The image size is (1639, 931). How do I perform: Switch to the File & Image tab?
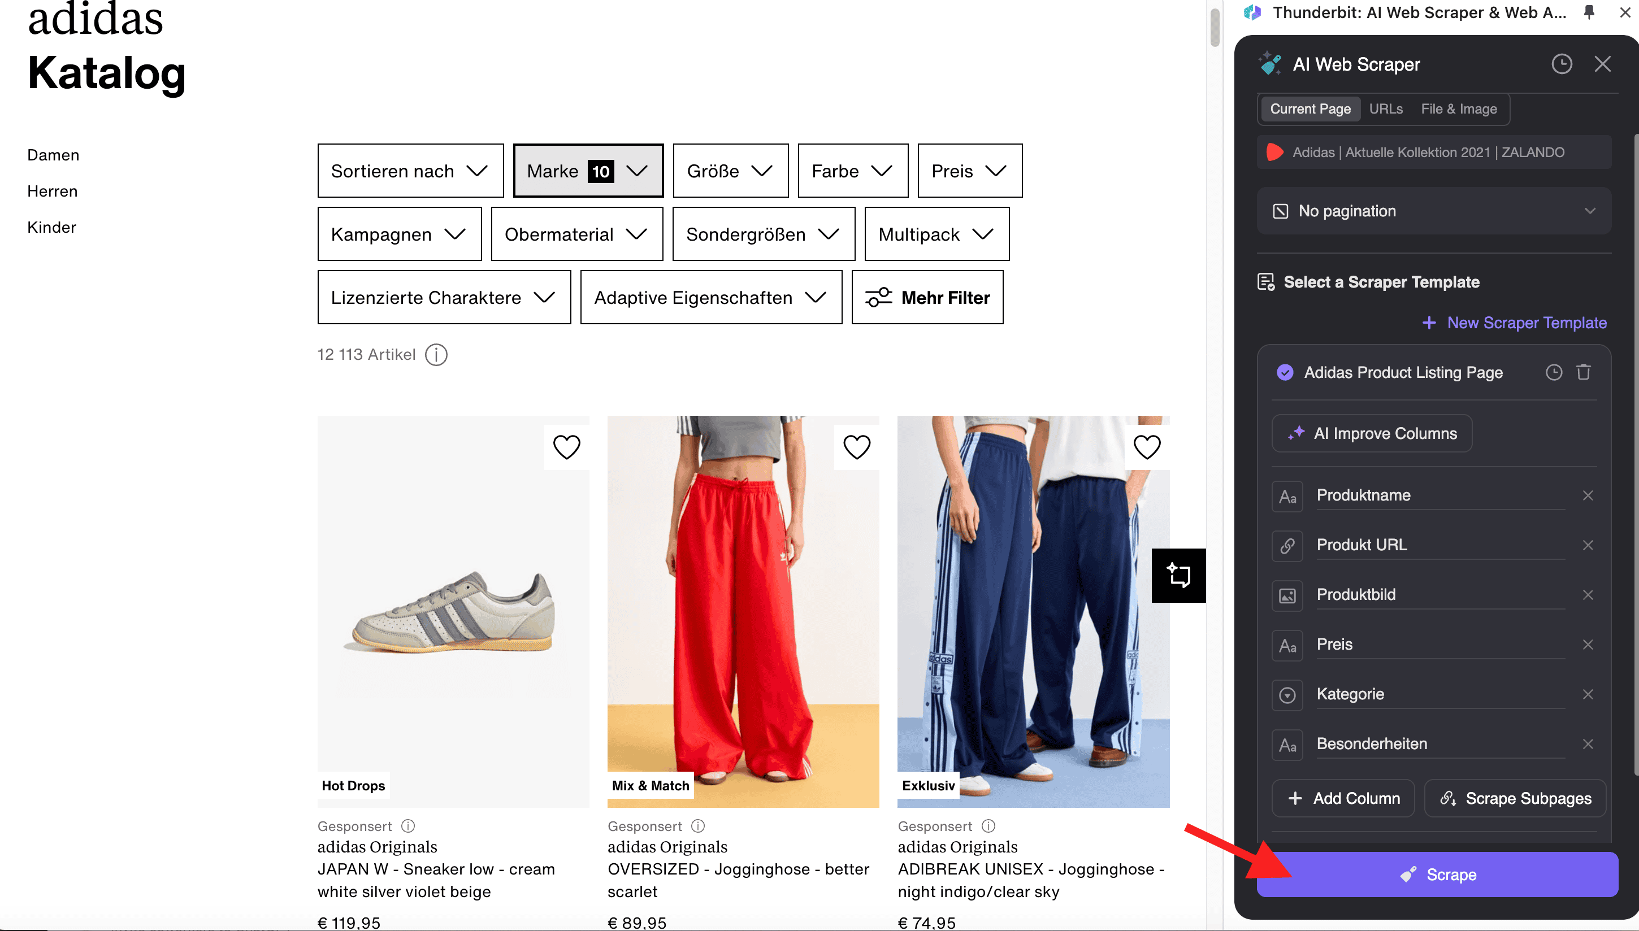tap(1459, 109)
